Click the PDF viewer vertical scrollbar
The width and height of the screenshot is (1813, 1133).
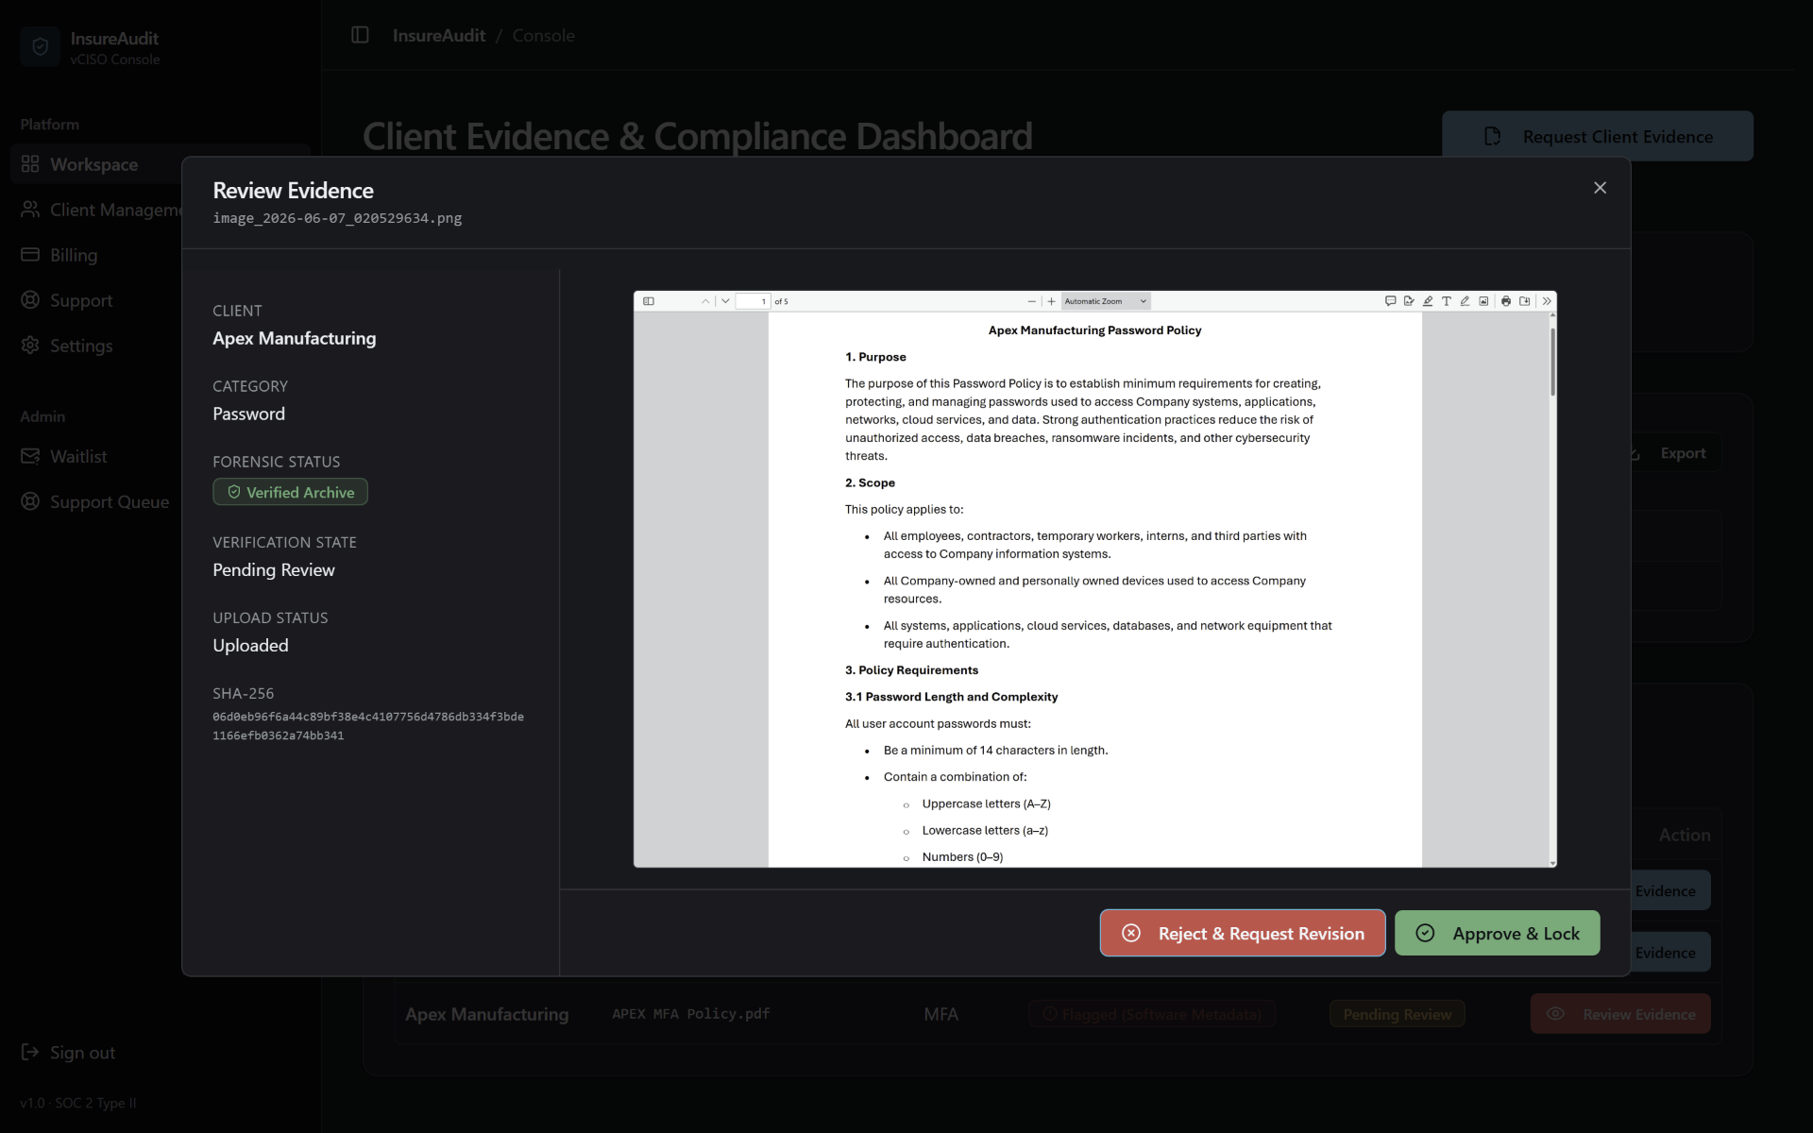click(1552, 362)
